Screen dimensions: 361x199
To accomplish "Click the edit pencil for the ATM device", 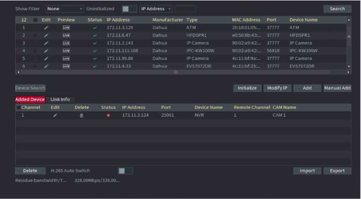I will (x=46, y=28).
